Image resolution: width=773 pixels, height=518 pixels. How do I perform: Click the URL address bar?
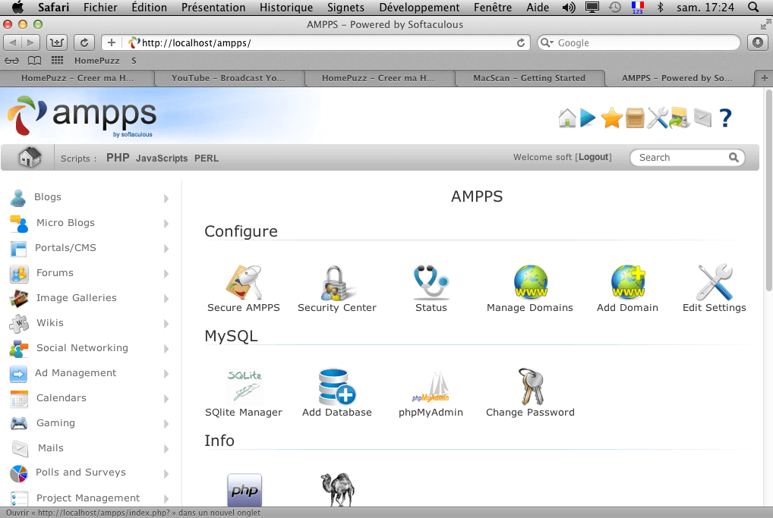click(x=316, y=42)
